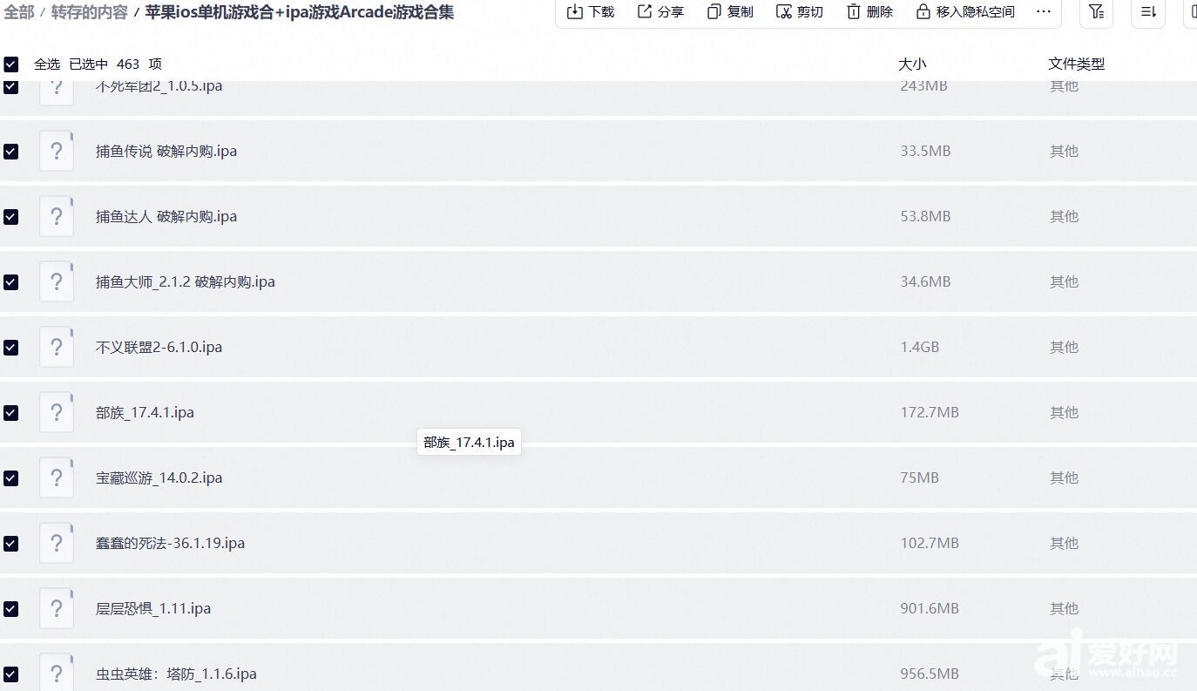The image size is (1197, 691).
Task: Click the 删除 delete button
Action: 869,12
